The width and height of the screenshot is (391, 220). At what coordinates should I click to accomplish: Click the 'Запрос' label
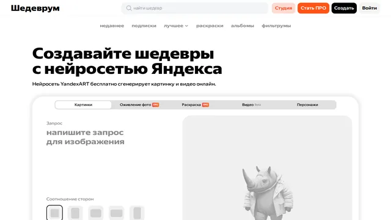[54, 123]
